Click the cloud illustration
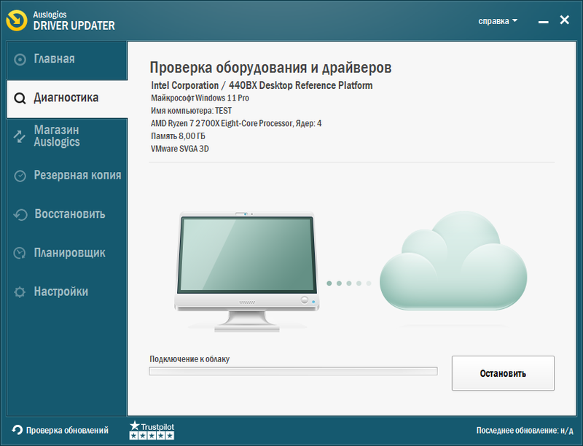The height and width of the screenshot is (446, 583). 453,261
